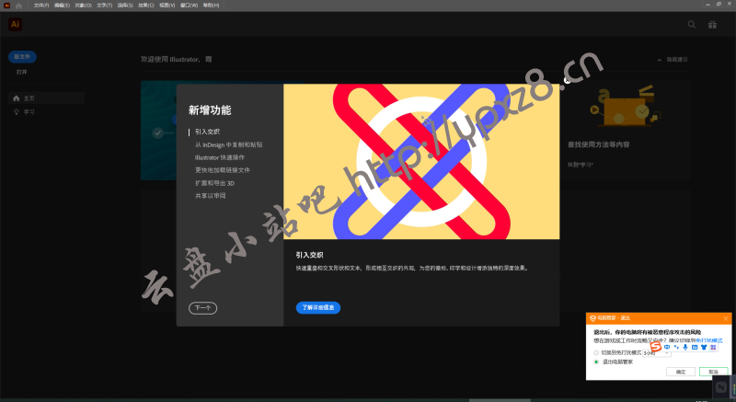Open the 帮助(H) menu
736x402 pixels.
coord(211,6)
